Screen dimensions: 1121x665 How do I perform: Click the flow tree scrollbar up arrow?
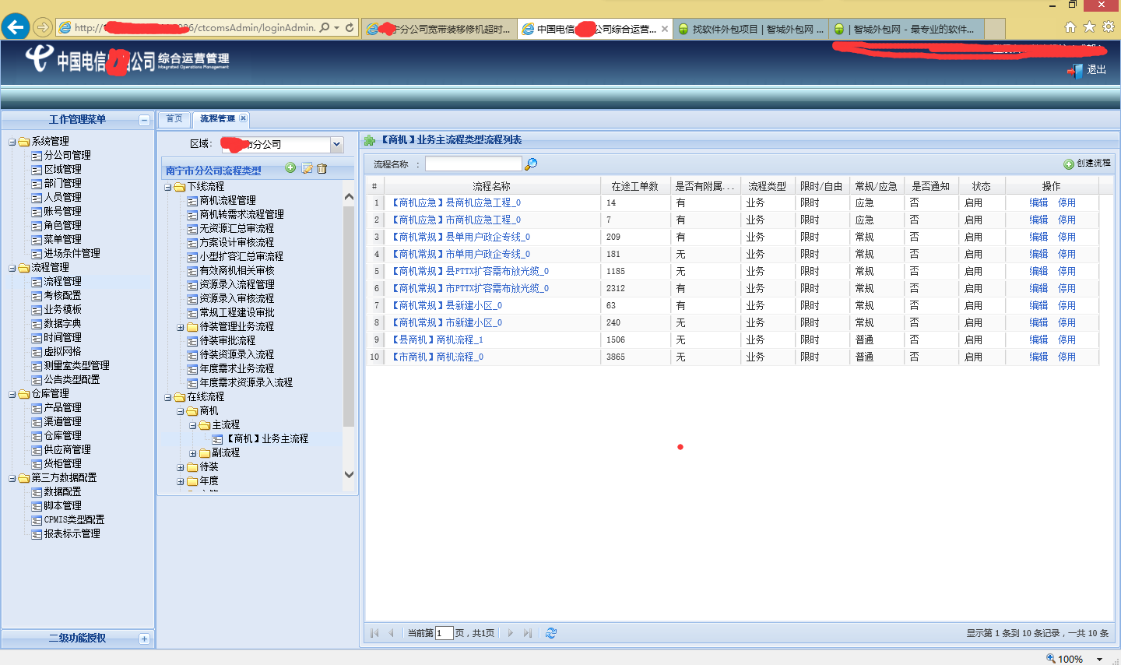tap(349, 197)
